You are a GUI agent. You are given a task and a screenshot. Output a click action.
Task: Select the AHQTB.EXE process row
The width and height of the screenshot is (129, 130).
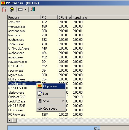pos(17,106)
